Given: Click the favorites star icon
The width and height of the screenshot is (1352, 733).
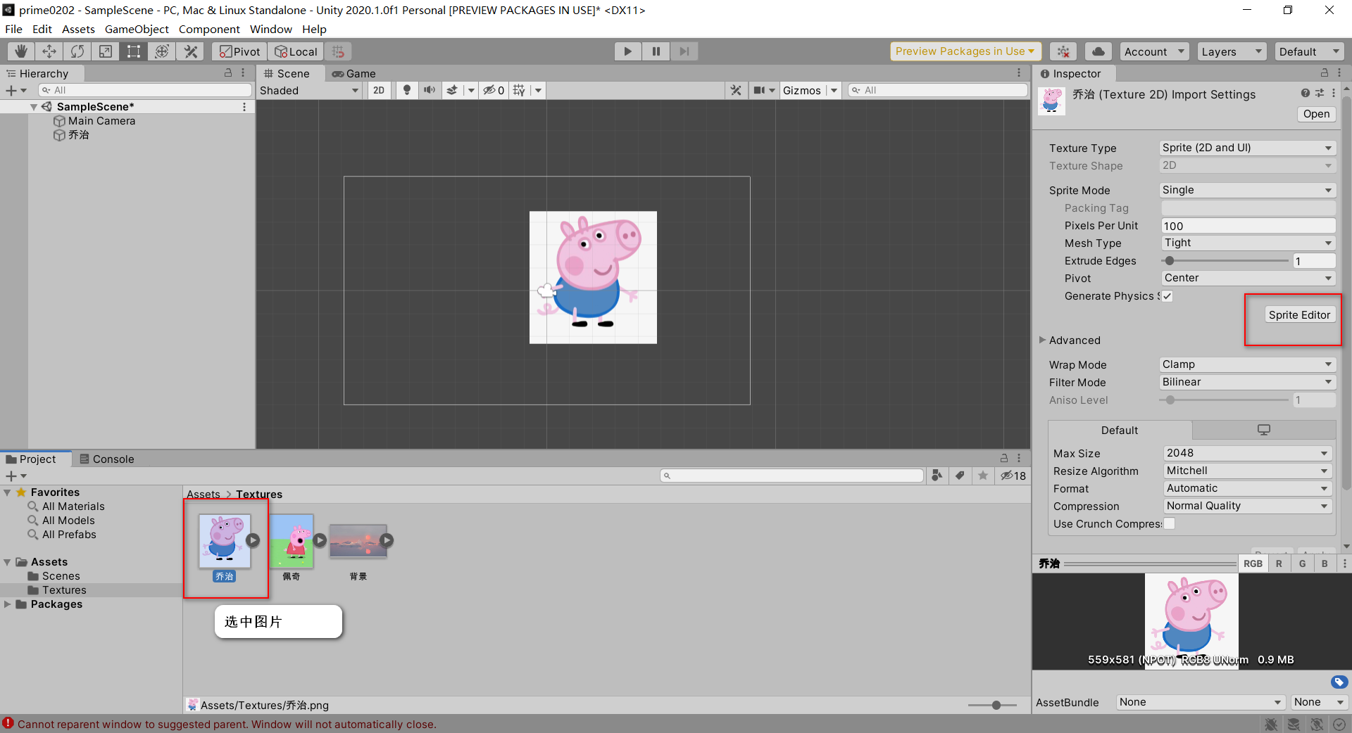Looking at the screenshot, I should [983, 476].
